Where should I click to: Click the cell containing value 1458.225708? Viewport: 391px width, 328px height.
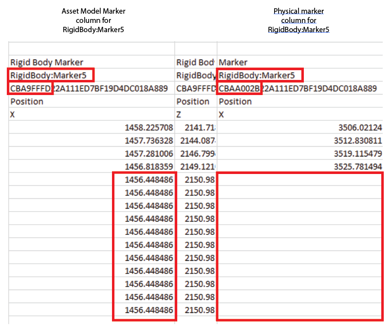(x=146, y=127)
